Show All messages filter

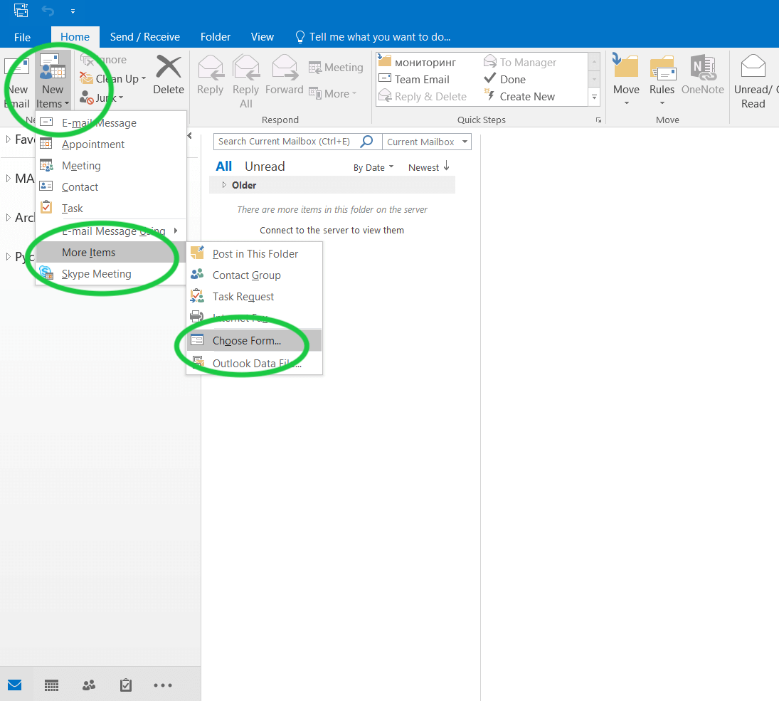[x=223, y=166]
